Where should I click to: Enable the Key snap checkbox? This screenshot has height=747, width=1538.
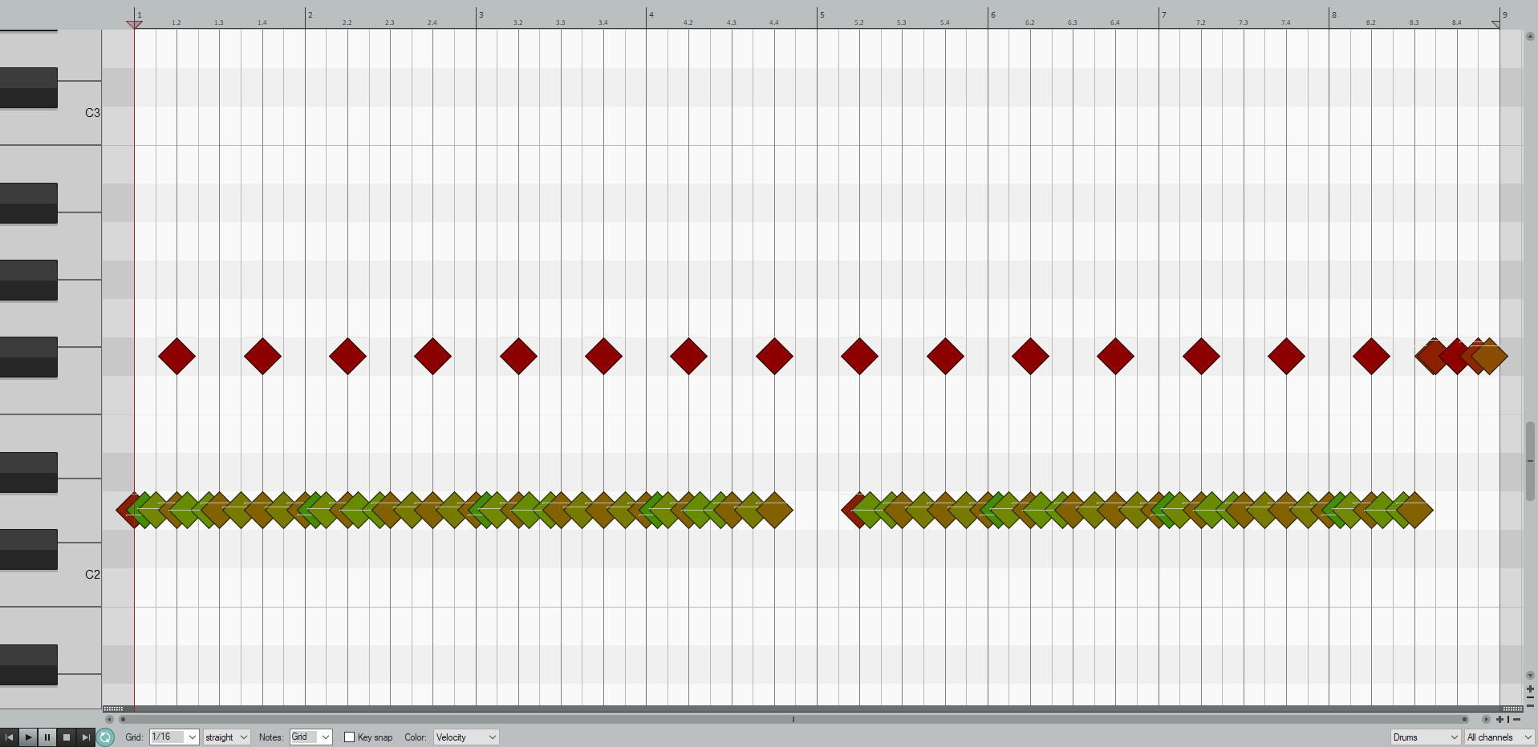tap(349, 737)
